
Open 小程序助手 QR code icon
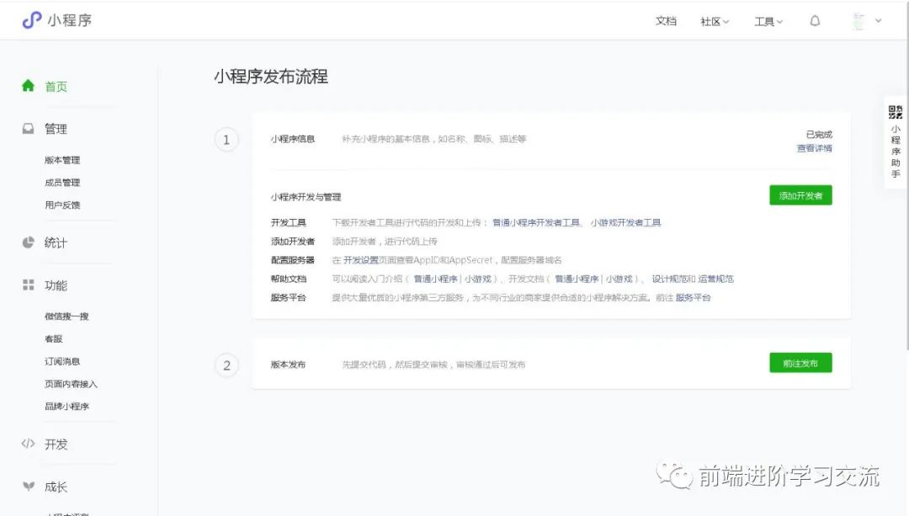click(896, 113)
